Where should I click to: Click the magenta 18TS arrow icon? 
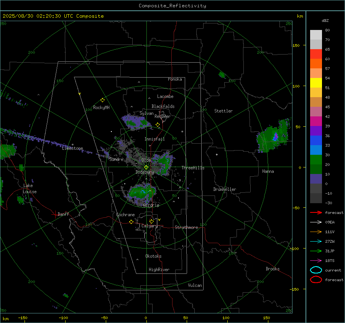[x=316, y=261]
